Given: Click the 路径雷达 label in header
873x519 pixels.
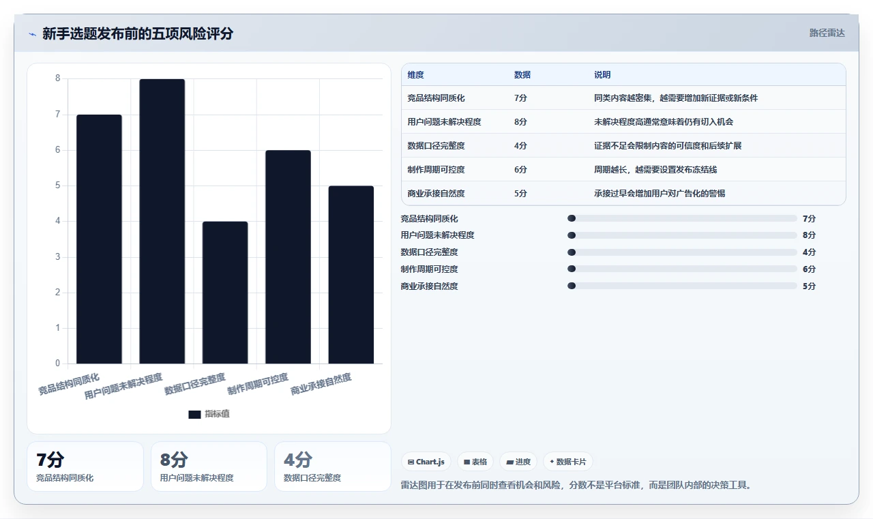Looking at the screenshot, I should click(x=827, y=33).
